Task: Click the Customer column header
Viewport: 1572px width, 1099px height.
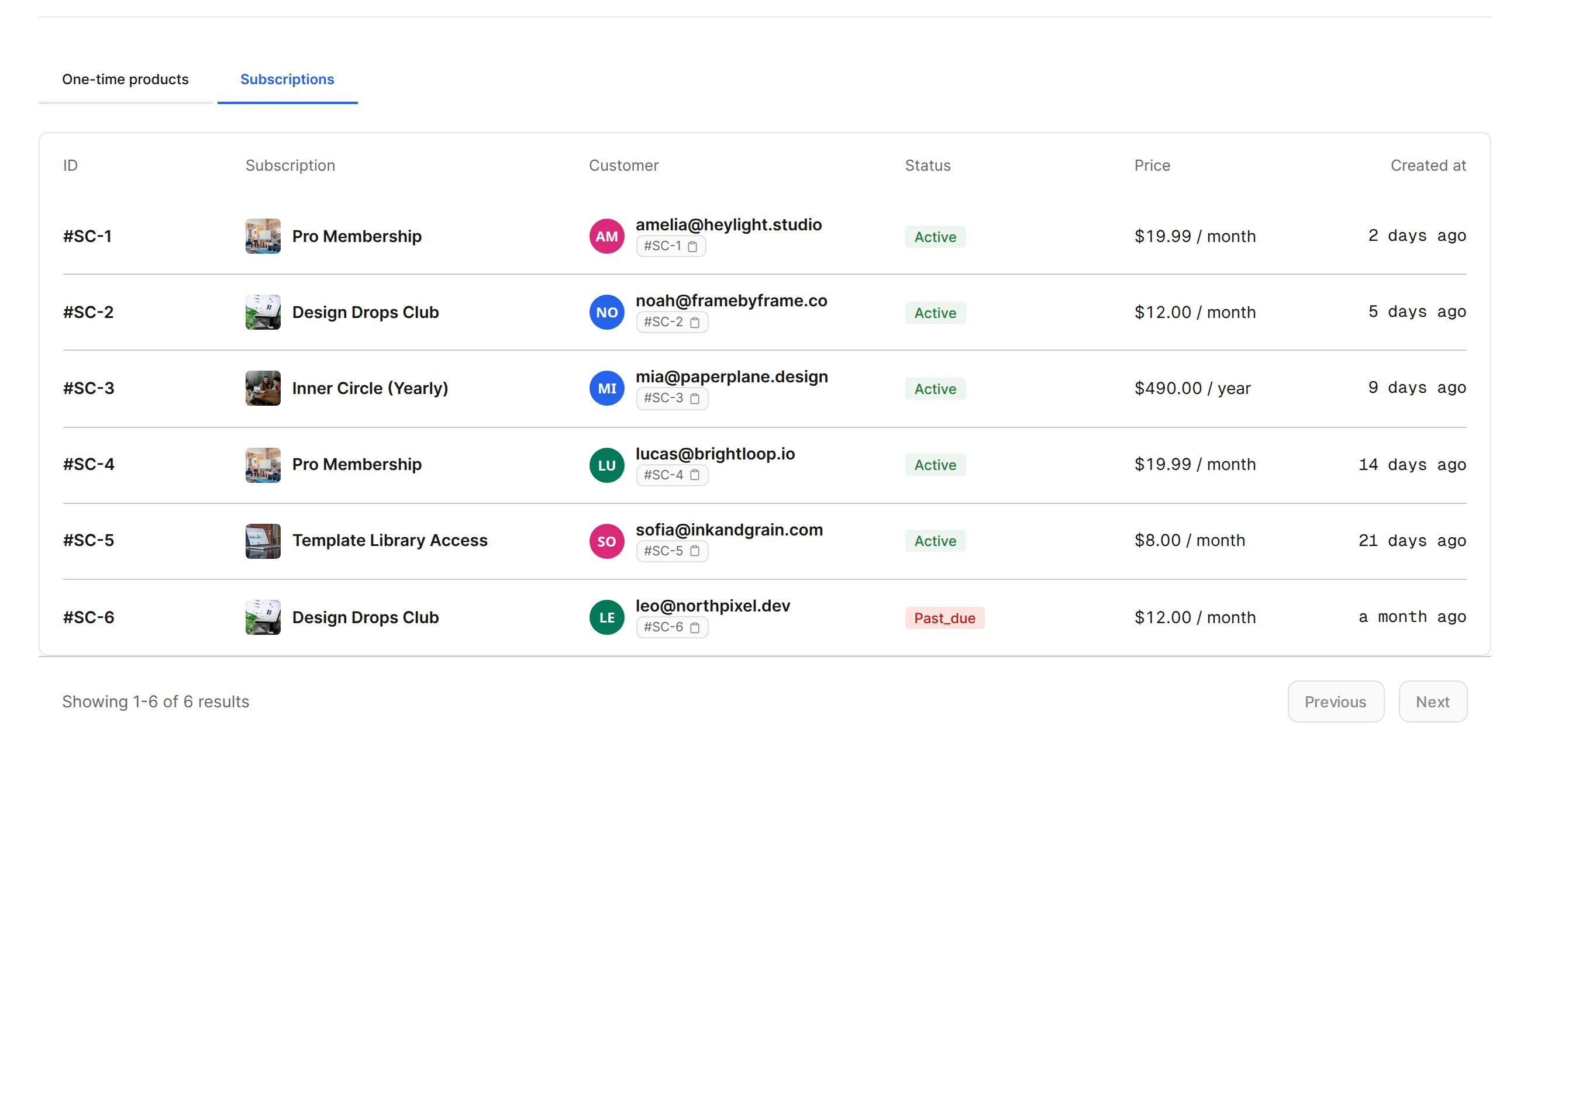Action: point(624,165)
